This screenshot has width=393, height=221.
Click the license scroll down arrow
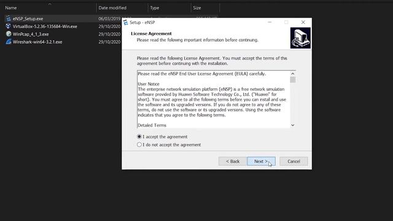click(292, 125)
